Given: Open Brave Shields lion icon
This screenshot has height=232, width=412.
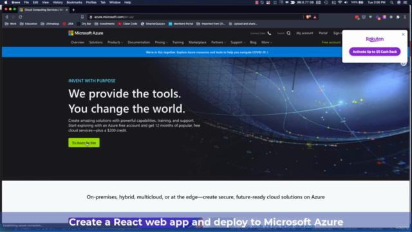Looking at the screenshot, I should 308,17.
